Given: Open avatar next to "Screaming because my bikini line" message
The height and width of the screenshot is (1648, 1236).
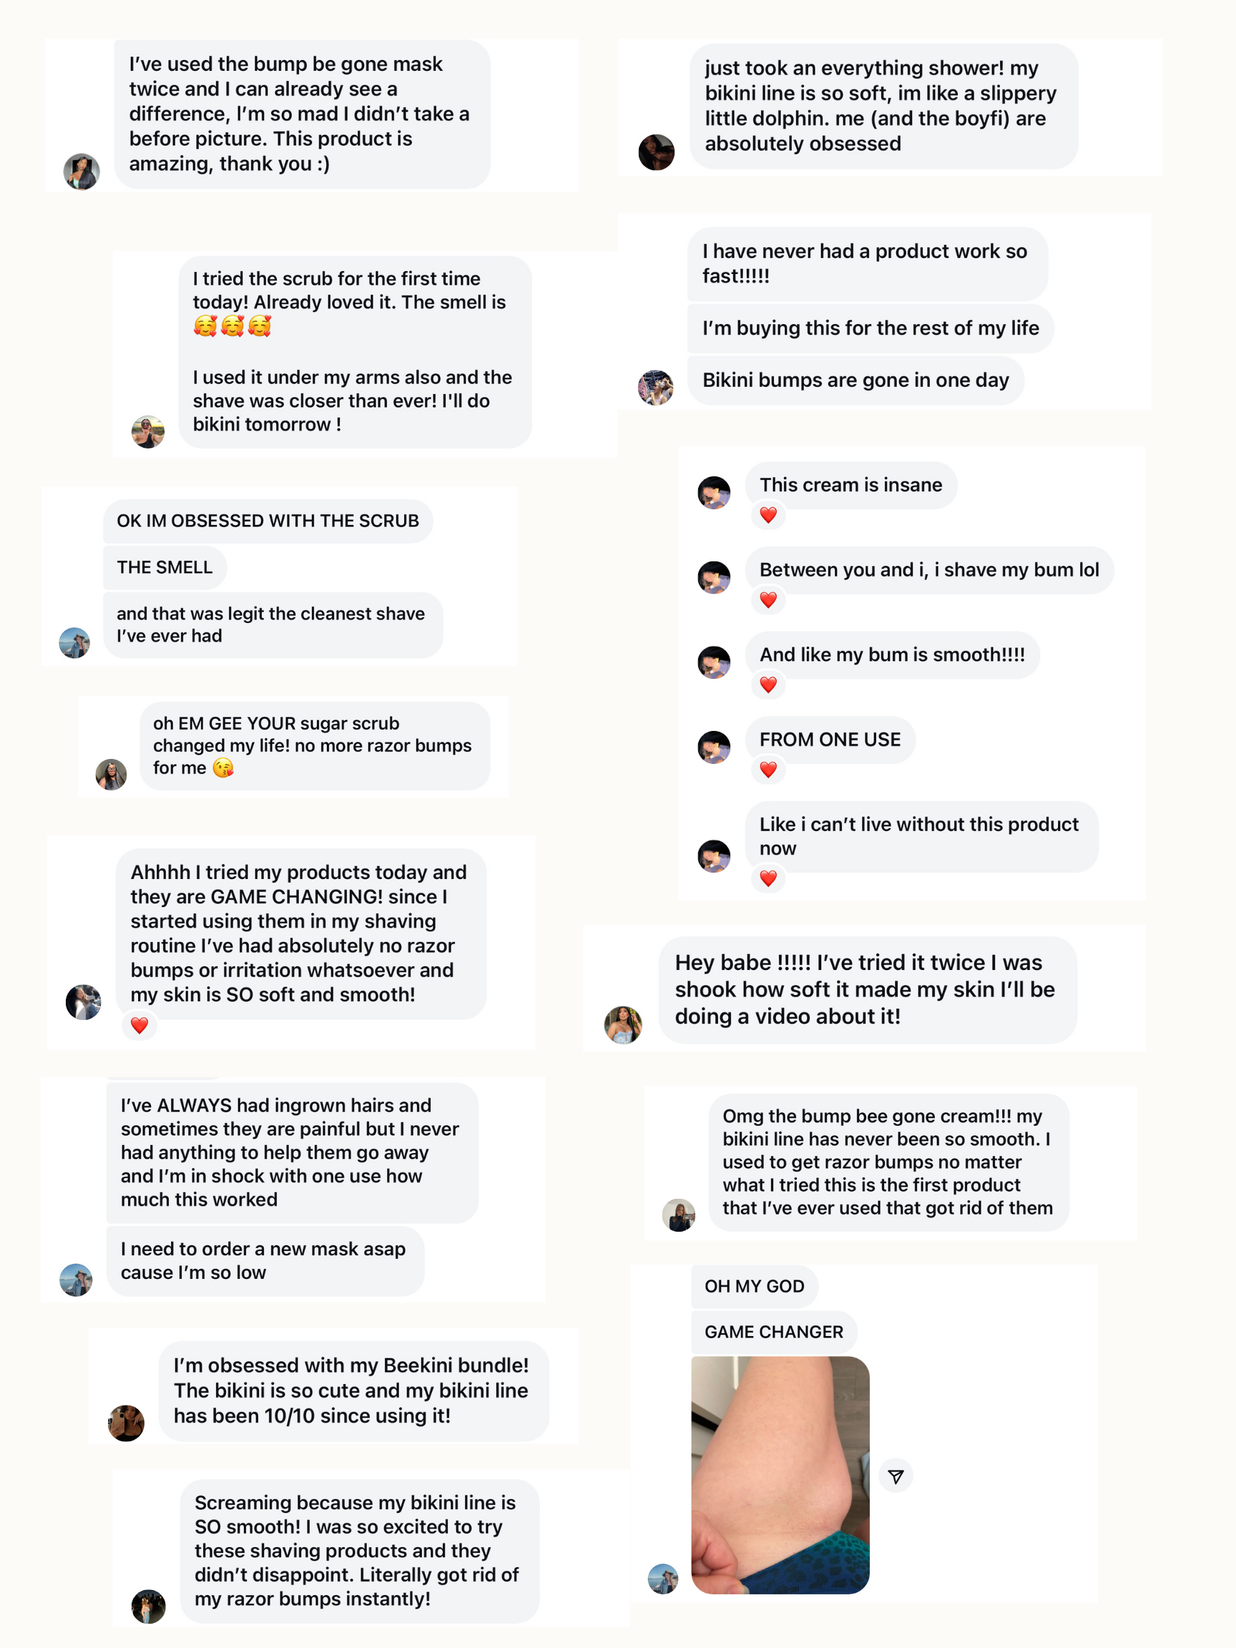Looking at the screenshot, I should point(148,1606).
